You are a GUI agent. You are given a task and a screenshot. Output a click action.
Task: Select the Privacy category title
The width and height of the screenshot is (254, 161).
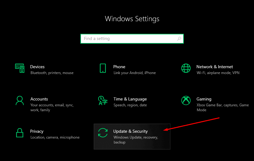tap(37, 132)
